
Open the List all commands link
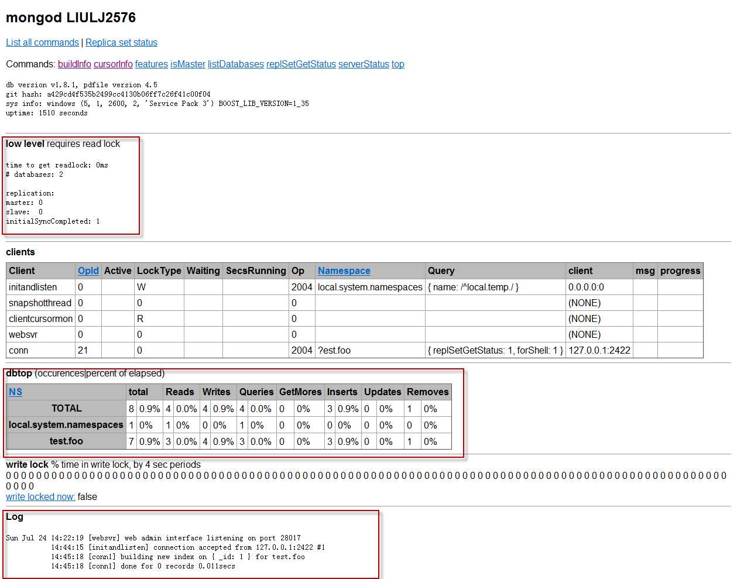(42, 42)
